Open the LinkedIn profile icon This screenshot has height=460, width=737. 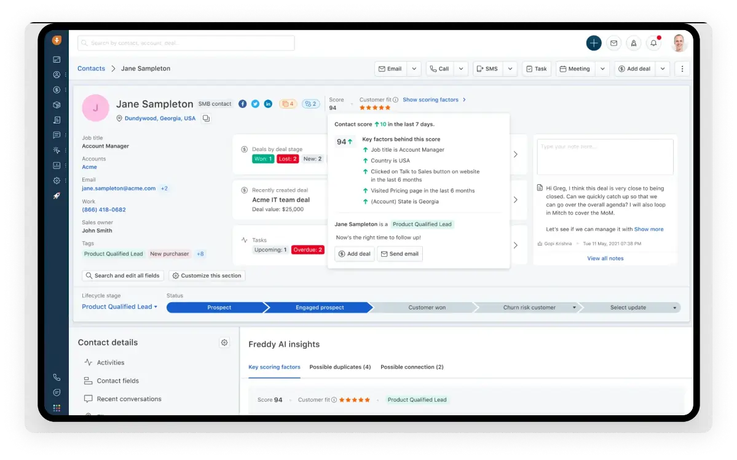click(x=268, y=104)
